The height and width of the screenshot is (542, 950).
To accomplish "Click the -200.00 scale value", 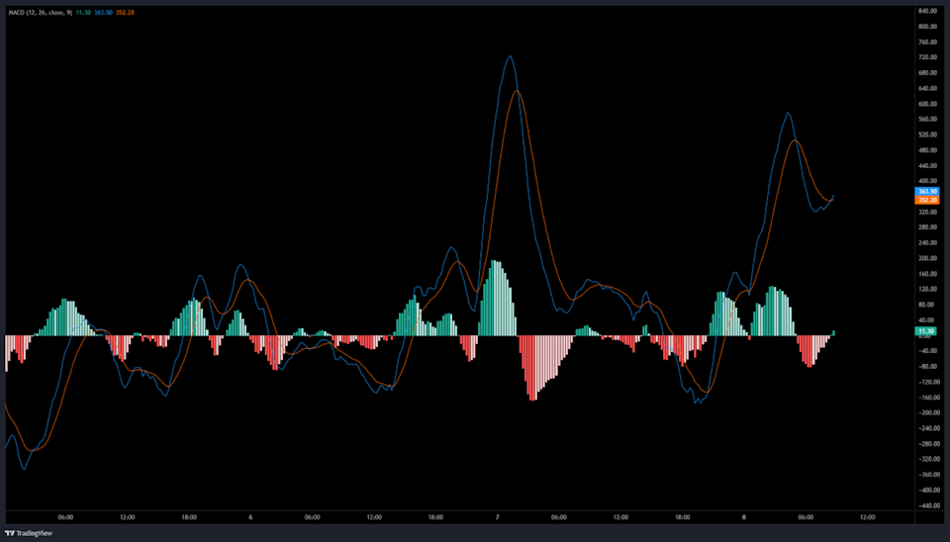I will pyautogui.click(x=927, y=413).
